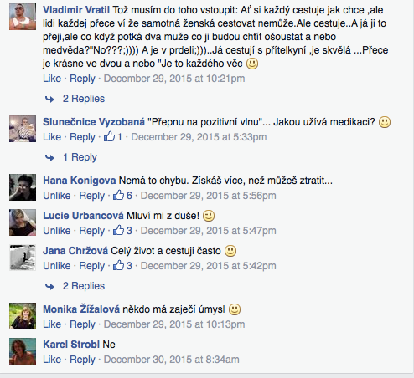The height and width of the screenshot is (378, 414).
Task: Open Monika Žížalová's avatar thumbnail
Action: (23, 316)
